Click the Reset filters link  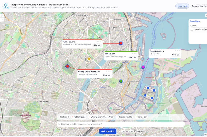click(195, 21)
